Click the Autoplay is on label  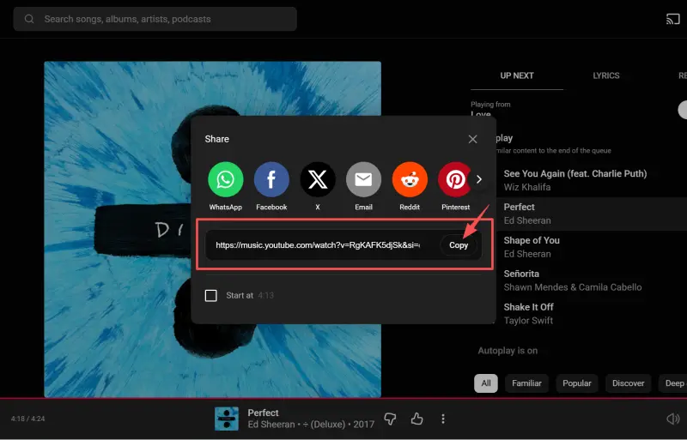coord(508,351)
